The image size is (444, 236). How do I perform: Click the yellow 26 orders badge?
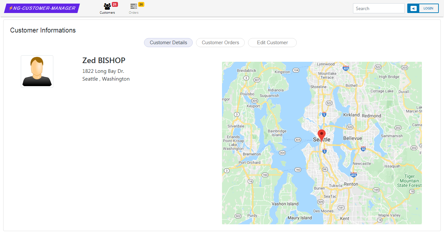coord(141,4)
